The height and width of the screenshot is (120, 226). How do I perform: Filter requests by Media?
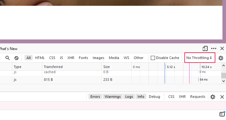click(114, 58)
